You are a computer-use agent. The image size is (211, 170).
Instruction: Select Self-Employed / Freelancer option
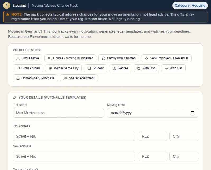(x=166, y=58)
